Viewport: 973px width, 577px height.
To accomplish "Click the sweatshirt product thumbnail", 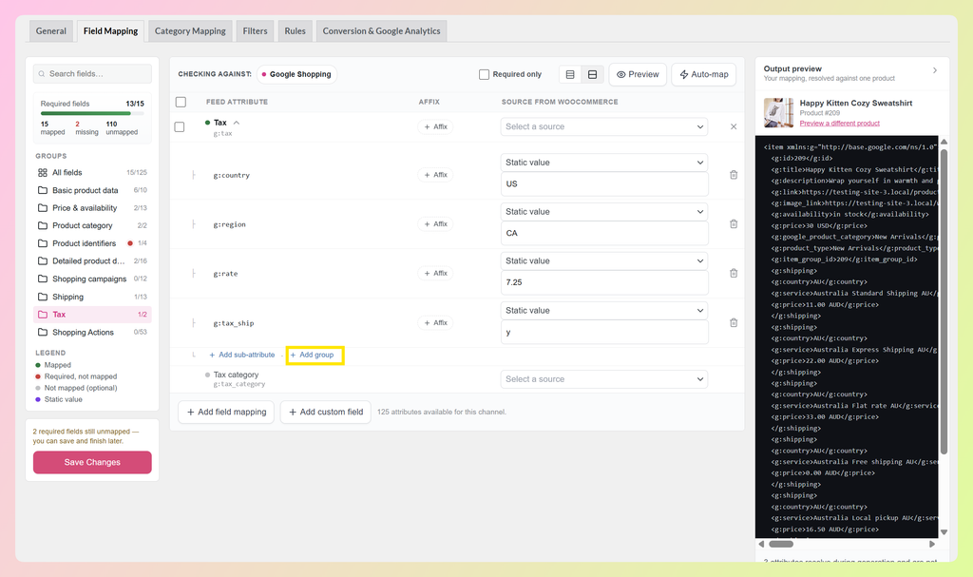I will click(779, 113).
